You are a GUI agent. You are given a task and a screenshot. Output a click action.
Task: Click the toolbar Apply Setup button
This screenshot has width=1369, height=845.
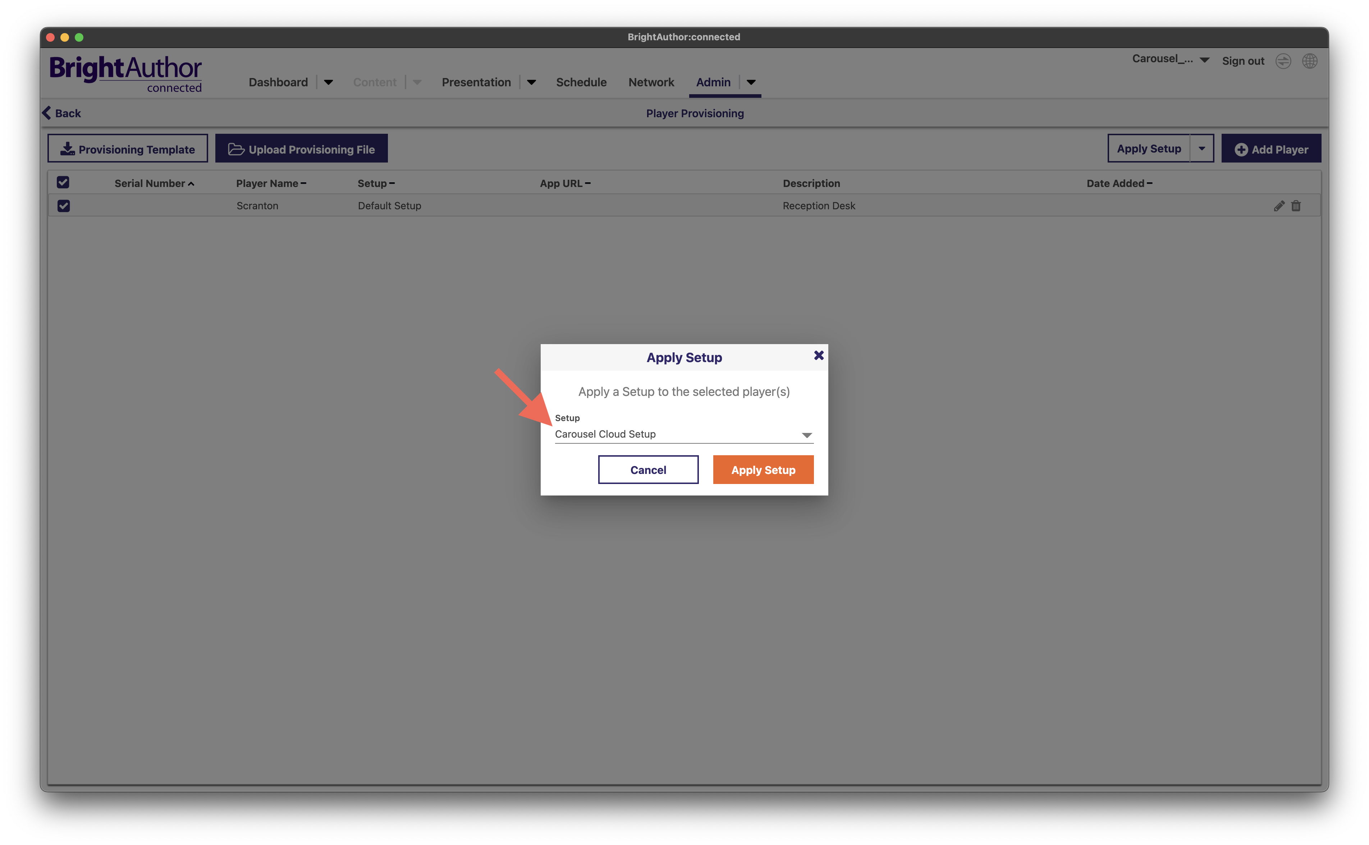(1149, 149)
